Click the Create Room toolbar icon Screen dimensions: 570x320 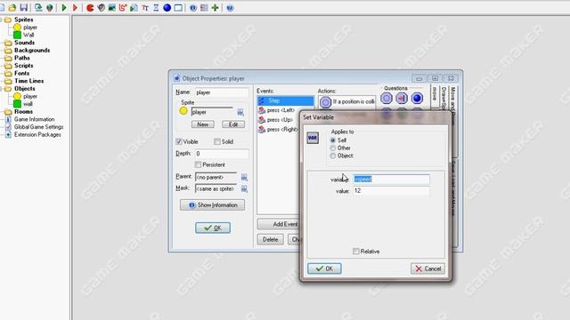tap(178, 8)
